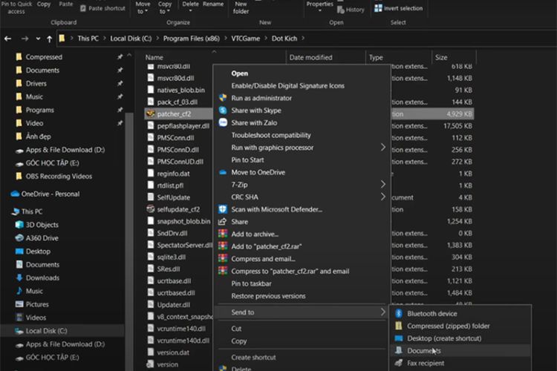Click the OneDrive cloud icon in context menu
Viewport: 557px width, 371px height.
click(223, 172)
